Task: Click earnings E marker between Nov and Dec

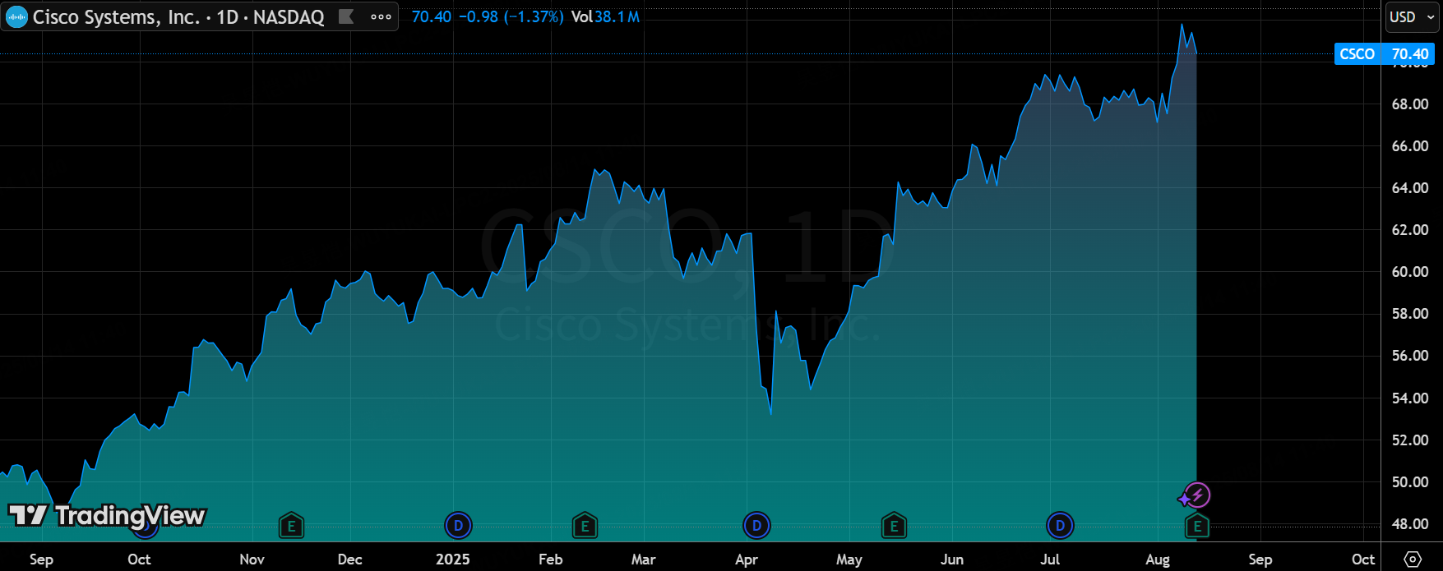Action: click(291, 526)
